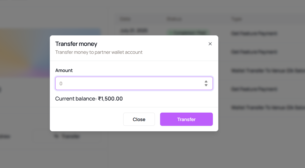Click the Current balance ₹1,500.00 text
The width and height of the screenshot is (305, 168).
[x=89, y=98]
